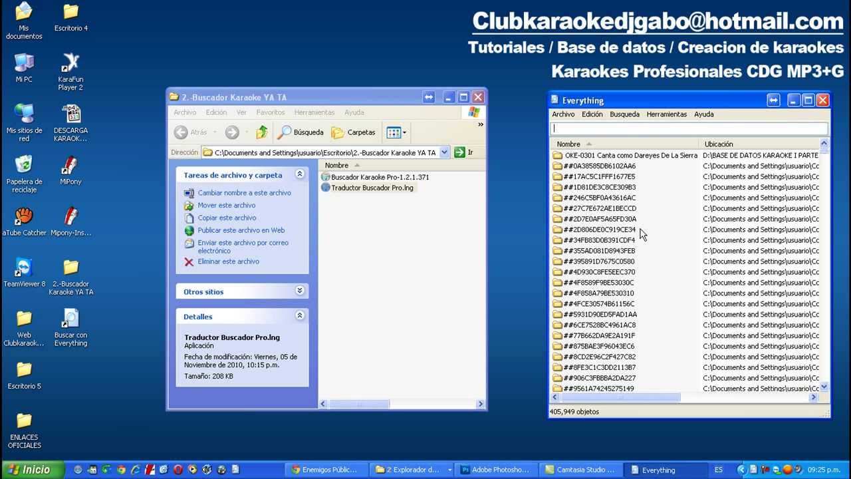Screen dimensions: 851x479
Task: Collapse the Detalles panel
Action: pos(300,315)
